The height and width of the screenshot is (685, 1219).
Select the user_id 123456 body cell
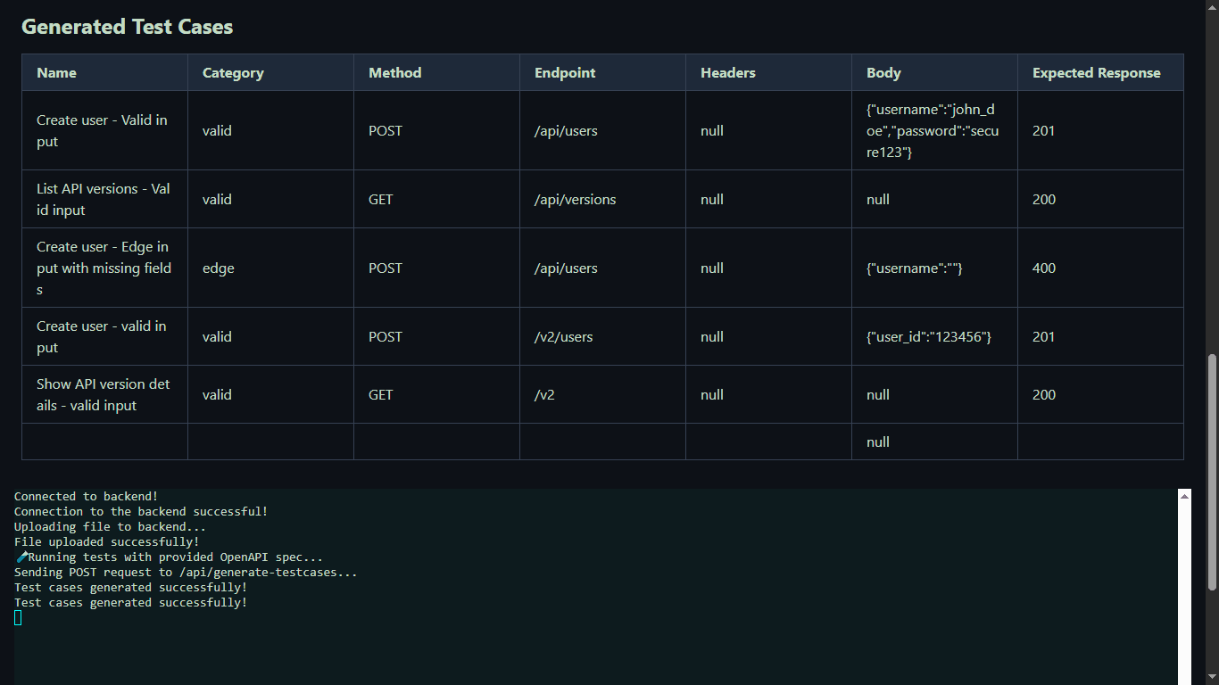(934, 336)
